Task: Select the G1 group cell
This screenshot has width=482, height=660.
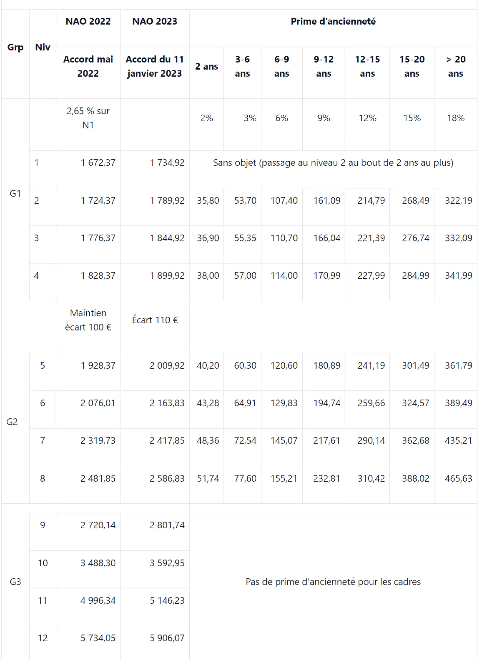Action: pyautogui.click(x=15, y=193)
